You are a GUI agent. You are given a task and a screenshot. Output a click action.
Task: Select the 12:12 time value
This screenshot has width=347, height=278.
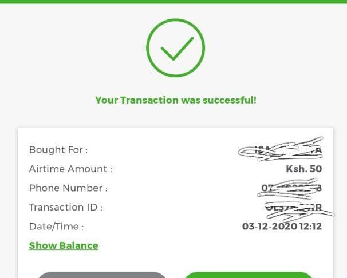tap(310, 227)
